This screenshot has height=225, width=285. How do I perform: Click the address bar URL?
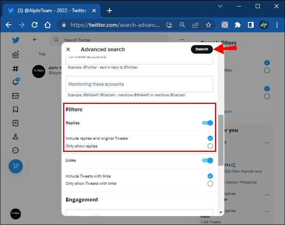tap(115, 25)
